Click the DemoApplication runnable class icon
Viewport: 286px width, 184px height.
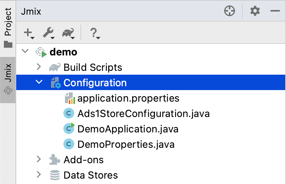click(x=69, y=128)
